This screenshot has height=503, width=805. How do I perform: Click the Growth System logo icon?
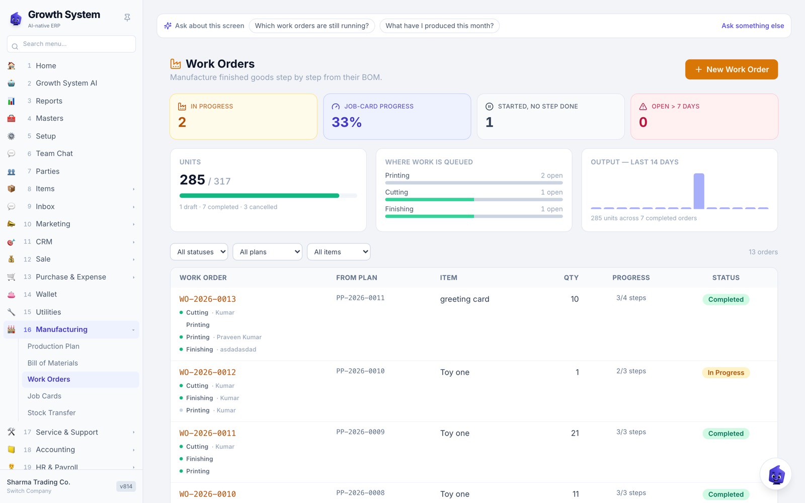16,19
